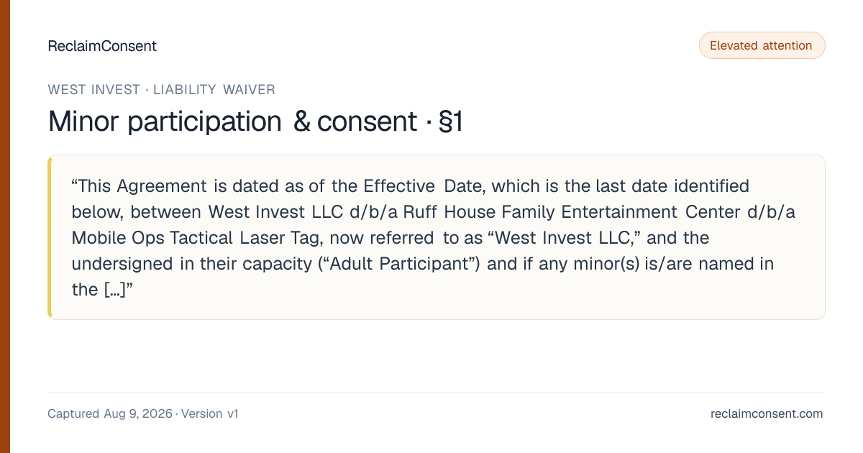Click the §1 section marker in heading

450,122
